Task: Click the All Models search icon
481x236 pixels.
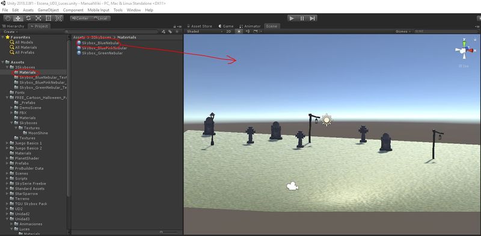Action: 12,42
